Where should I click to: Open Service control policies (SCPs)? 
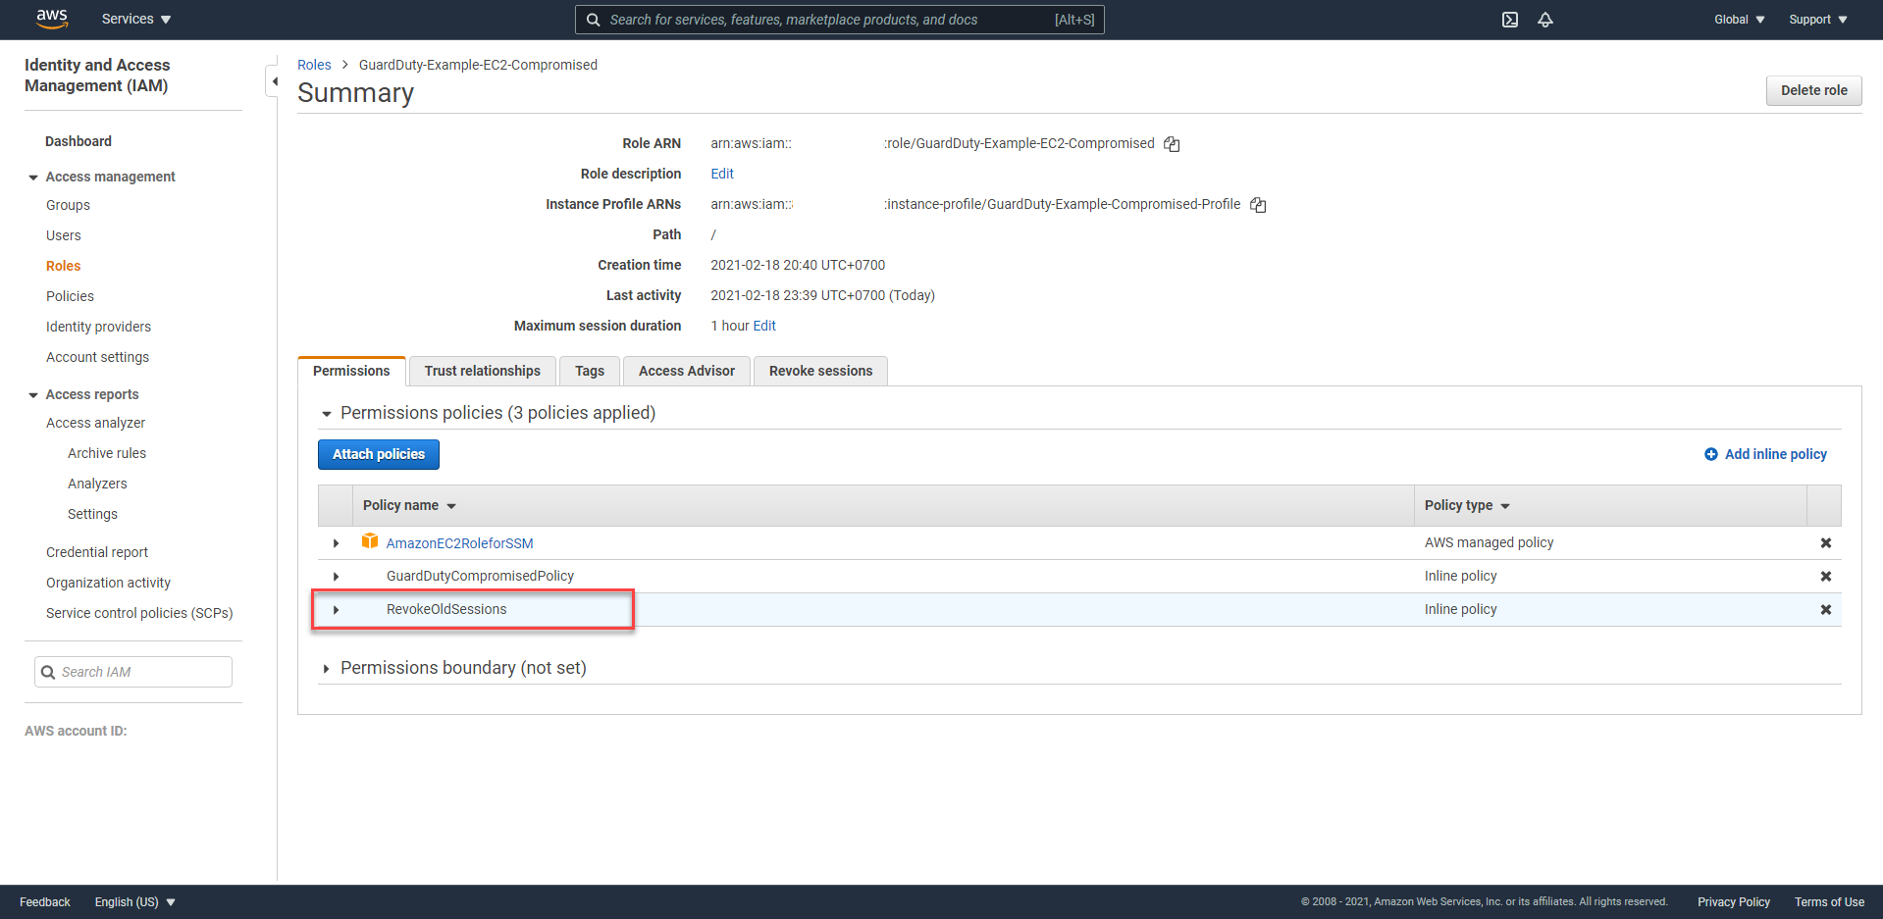coord(139,613)
